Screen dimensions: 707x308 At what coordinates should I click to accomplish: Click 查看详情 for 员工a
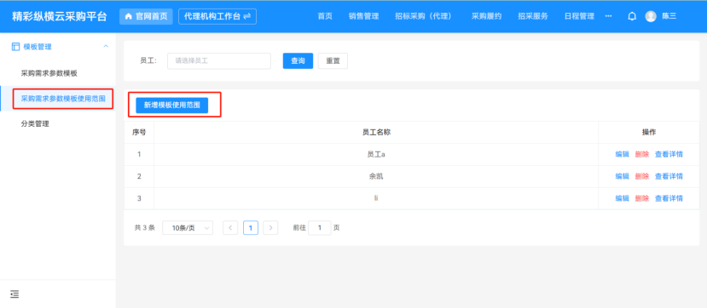coord(669,154)
